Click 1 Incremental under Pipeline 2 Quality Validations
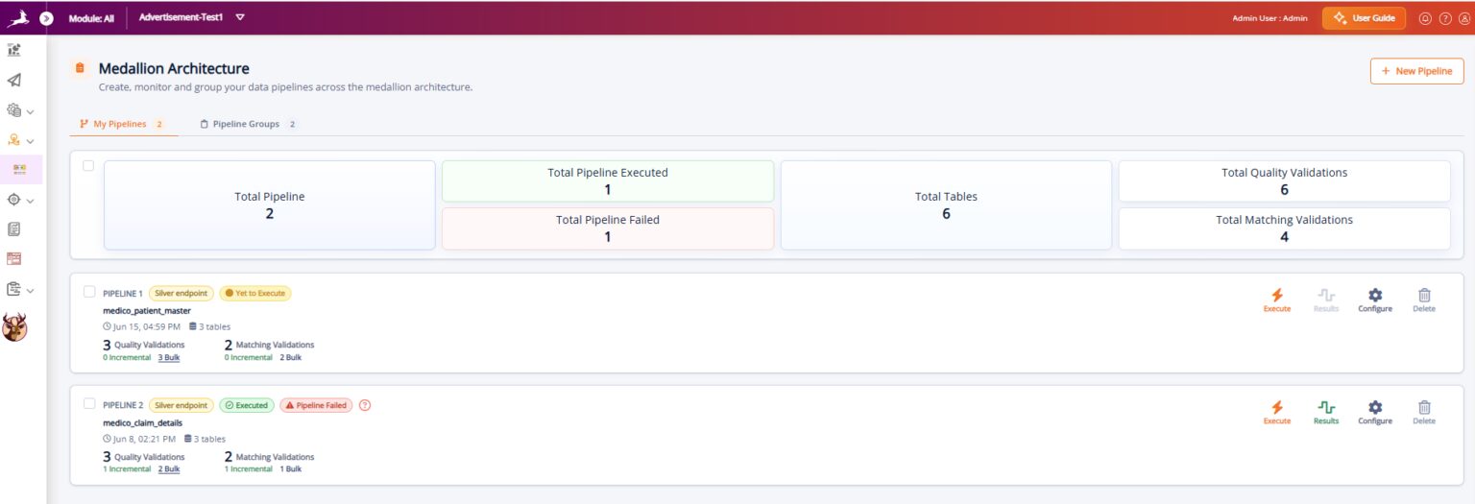 click(x=127, y=469)
